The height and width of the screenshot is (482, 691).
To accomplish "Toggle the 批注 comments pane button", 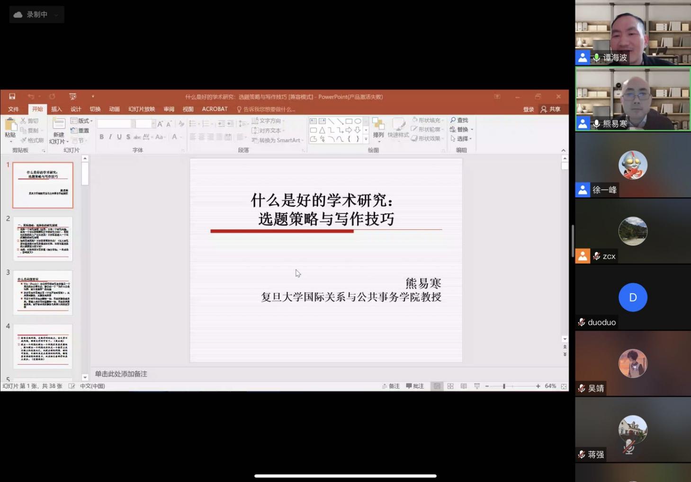I will pyautogui.click(x=415, y=386).
